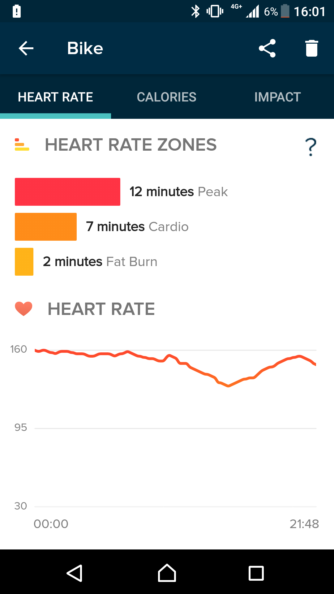Screen dimensions: 334x594
Task: Tap the '12 minutes Peak' label
Action: (178, 192)
